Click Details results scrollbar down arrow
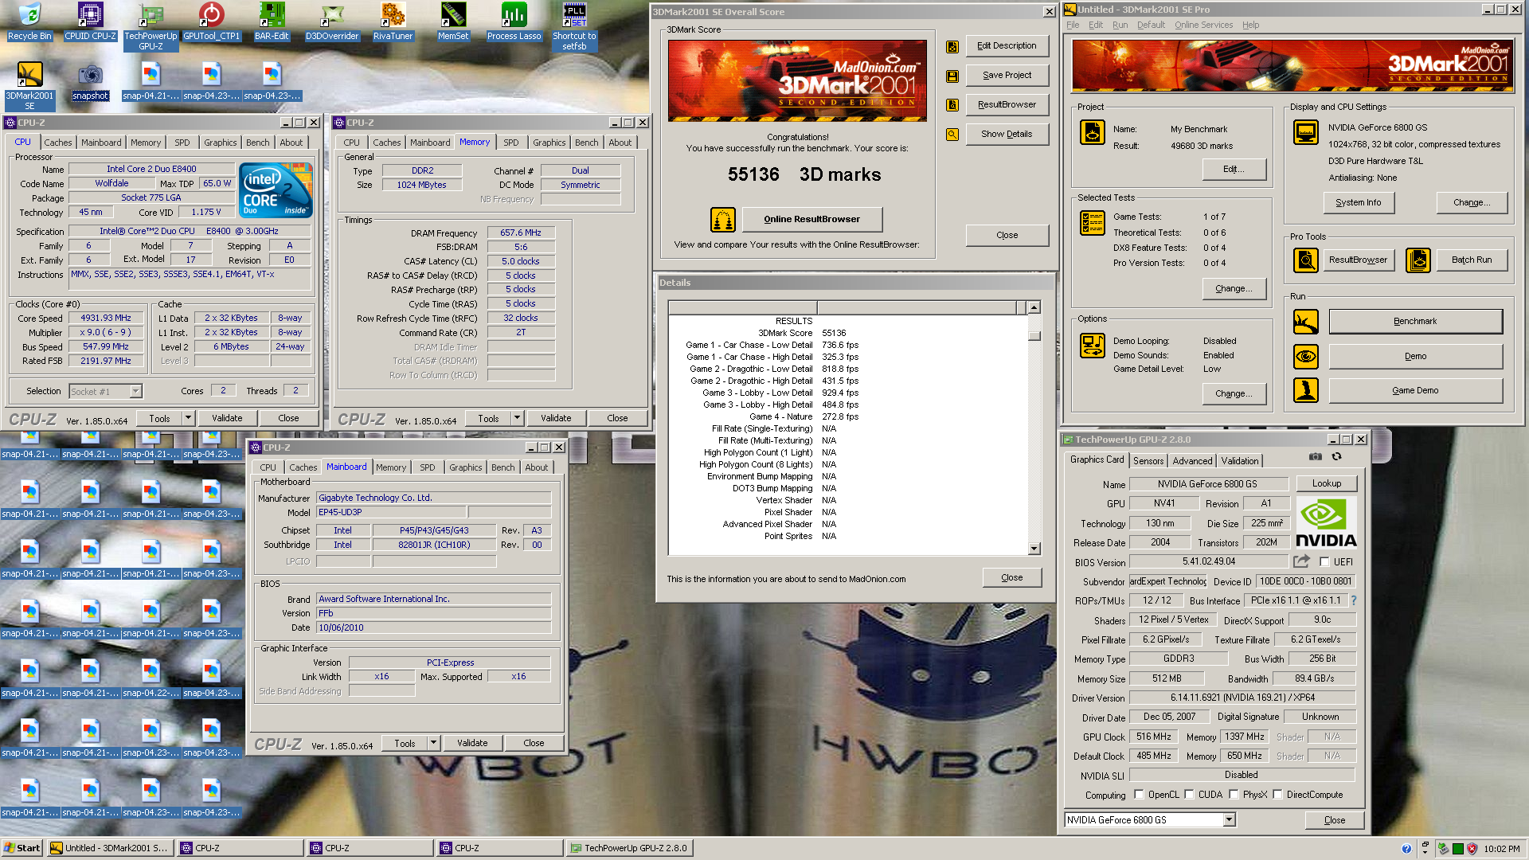The image size is (1529, 860). coord(1034,549)
